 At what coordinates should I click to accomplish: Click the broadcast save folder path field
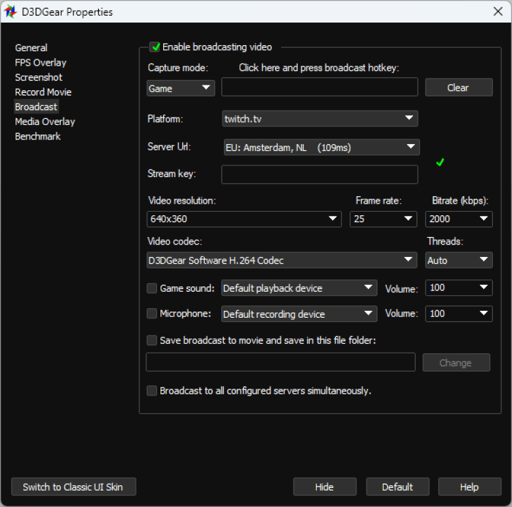point(281,362)
